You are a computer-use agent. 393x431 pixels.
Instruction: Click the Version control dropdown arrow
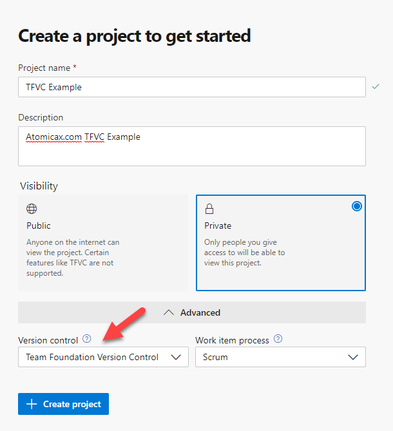coord(176,357)
